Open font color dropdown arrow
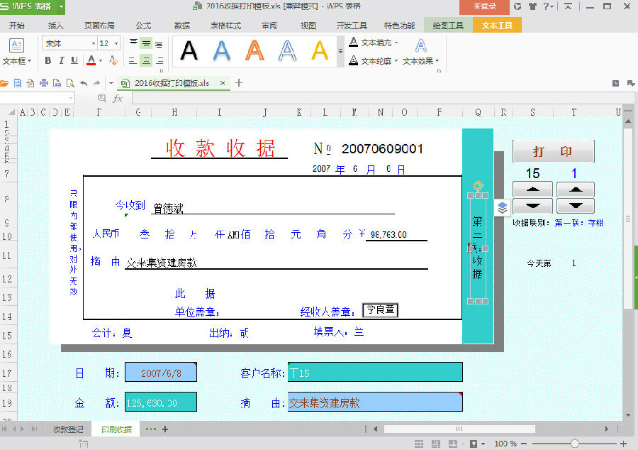Viewport: 638px width, 450px height. tap(101, 61)
